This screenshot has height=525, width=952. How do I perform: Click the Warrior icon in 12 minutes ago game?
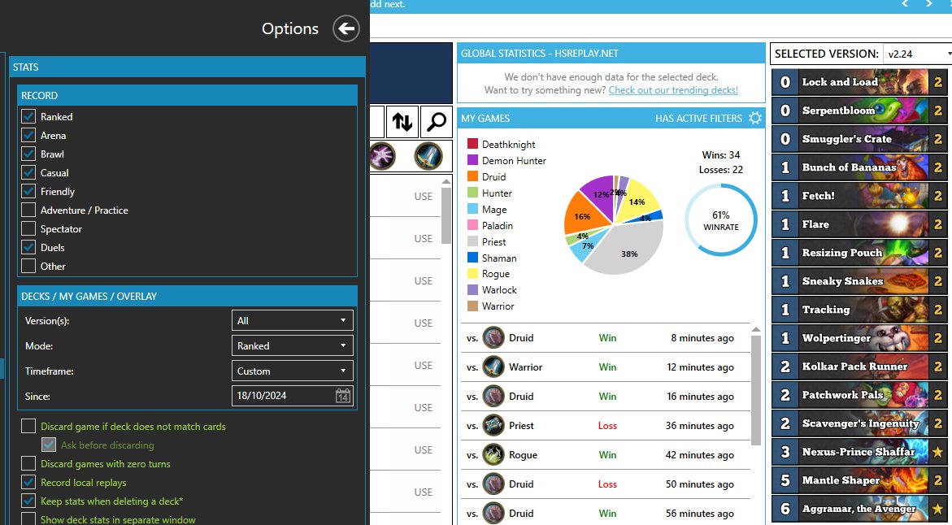pyautogui.click(x=493, y=367)
